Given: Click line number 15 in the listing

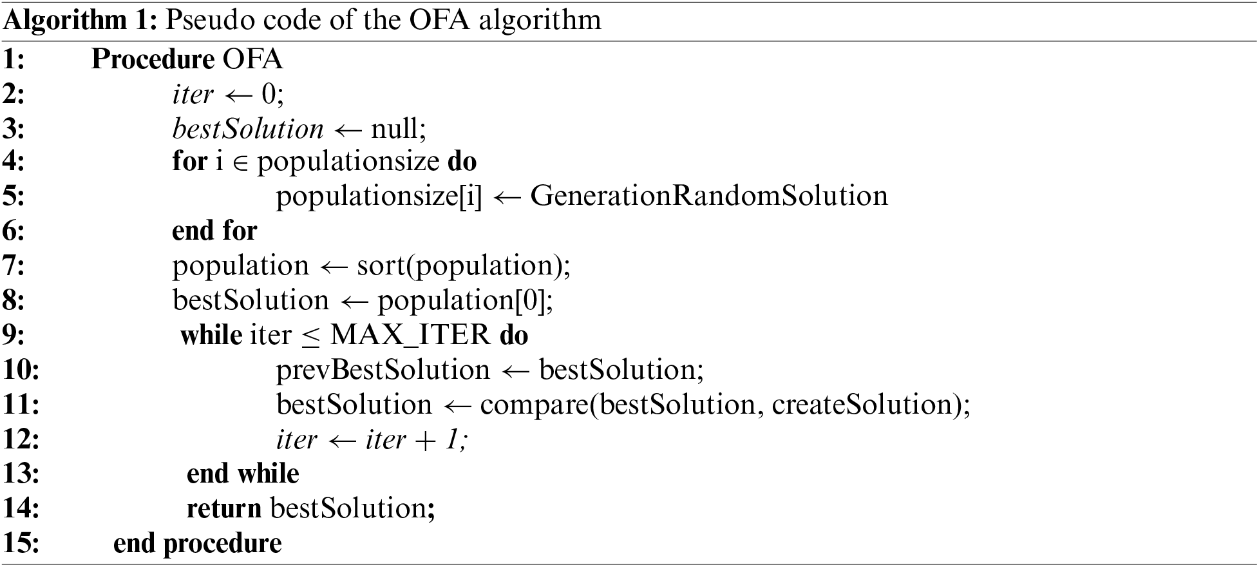Looking at the screenshot, I should [x=21, y=543].
